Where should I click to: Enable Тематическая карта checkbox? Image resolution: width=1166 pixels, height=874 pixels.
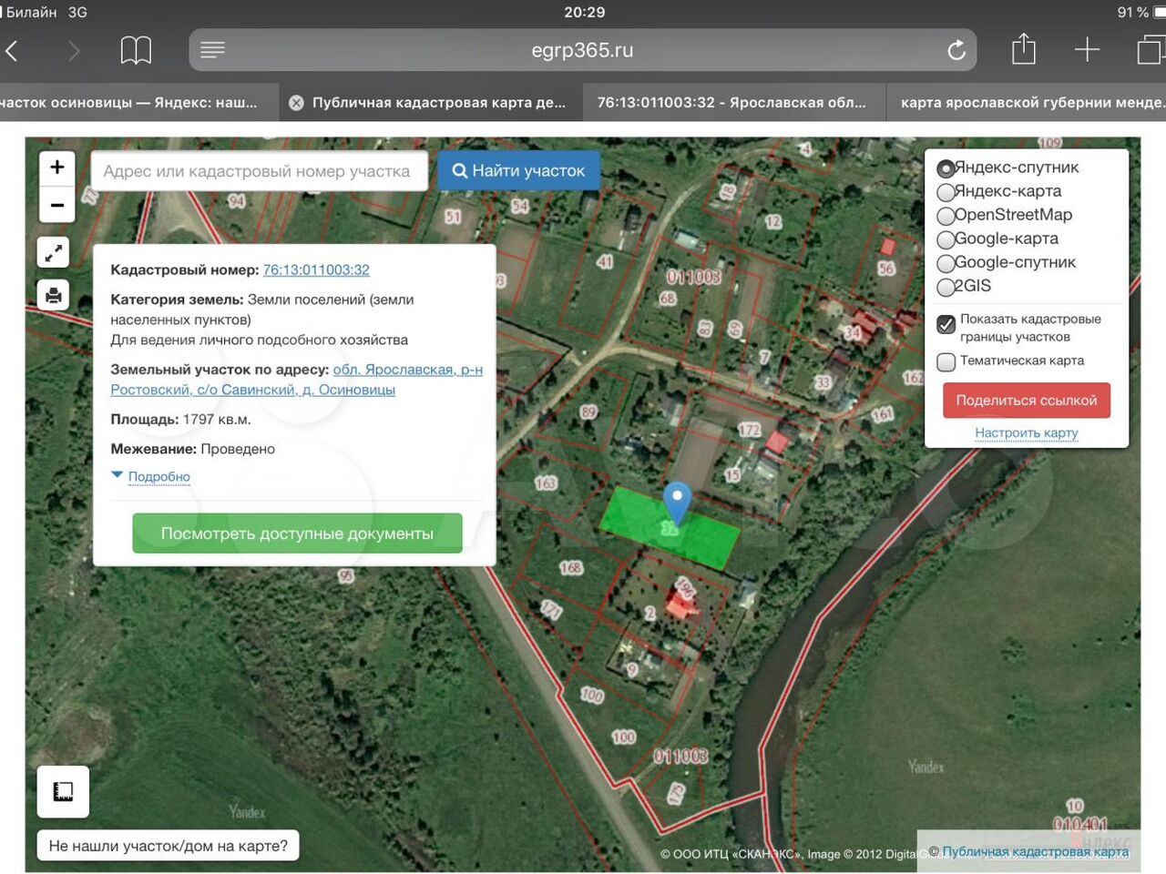[x=946, y=361]
